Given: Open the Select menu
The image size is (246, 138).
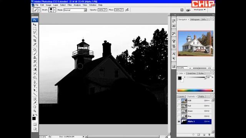Looking at the screenshot, I should pyautogui.click(x=63, y=5).
